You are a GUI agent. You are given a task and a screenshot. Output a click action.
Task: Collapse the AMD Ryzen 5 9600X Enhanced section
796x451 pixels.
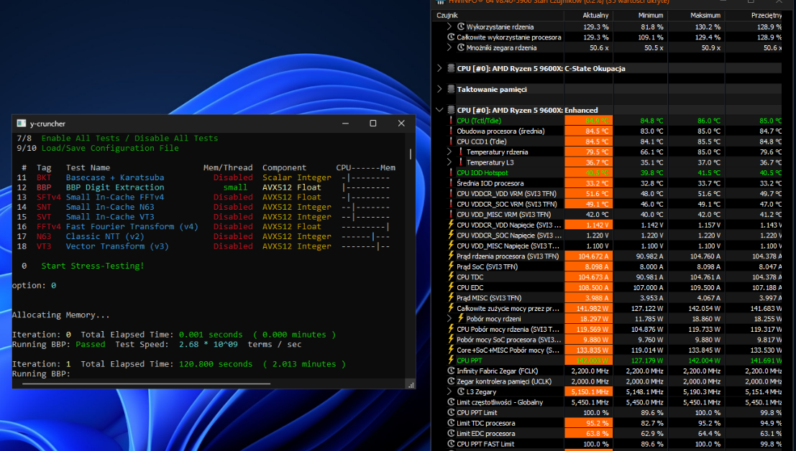pyautogui.click(x=440, y=110)
